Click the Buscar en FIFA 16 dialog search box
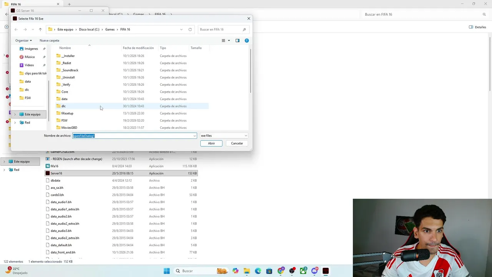Image resolution: width=492 pixels, height=277 pixels. [x=223, y=29]
